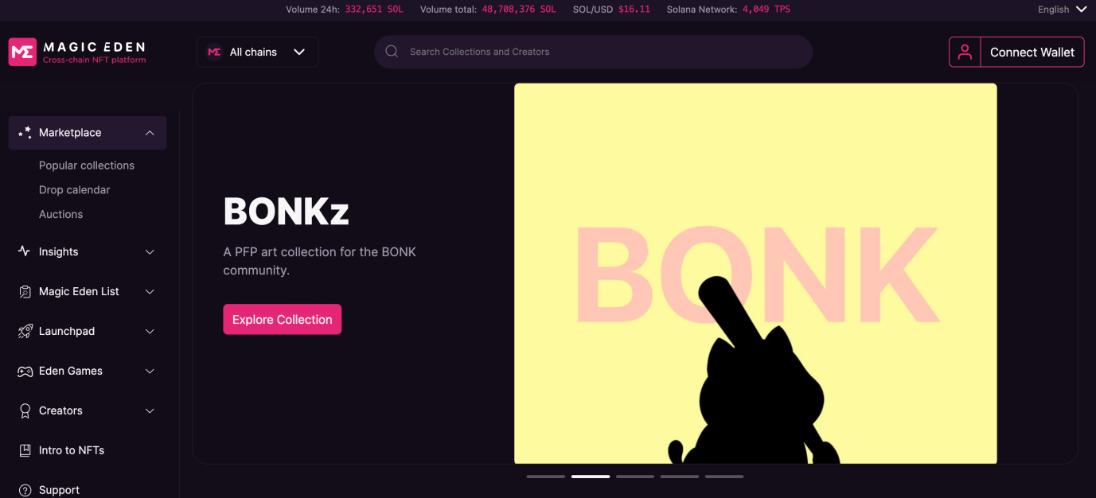Open Support page
Viewport: 1096px width, 498px height.
tap(60, 490)
